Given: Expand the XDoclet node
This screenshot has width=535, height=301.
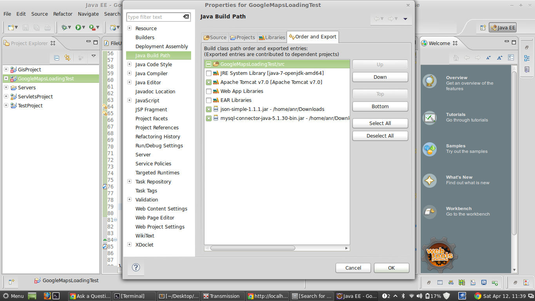Looking at the screenshot, I should click(x=130, y=245).
